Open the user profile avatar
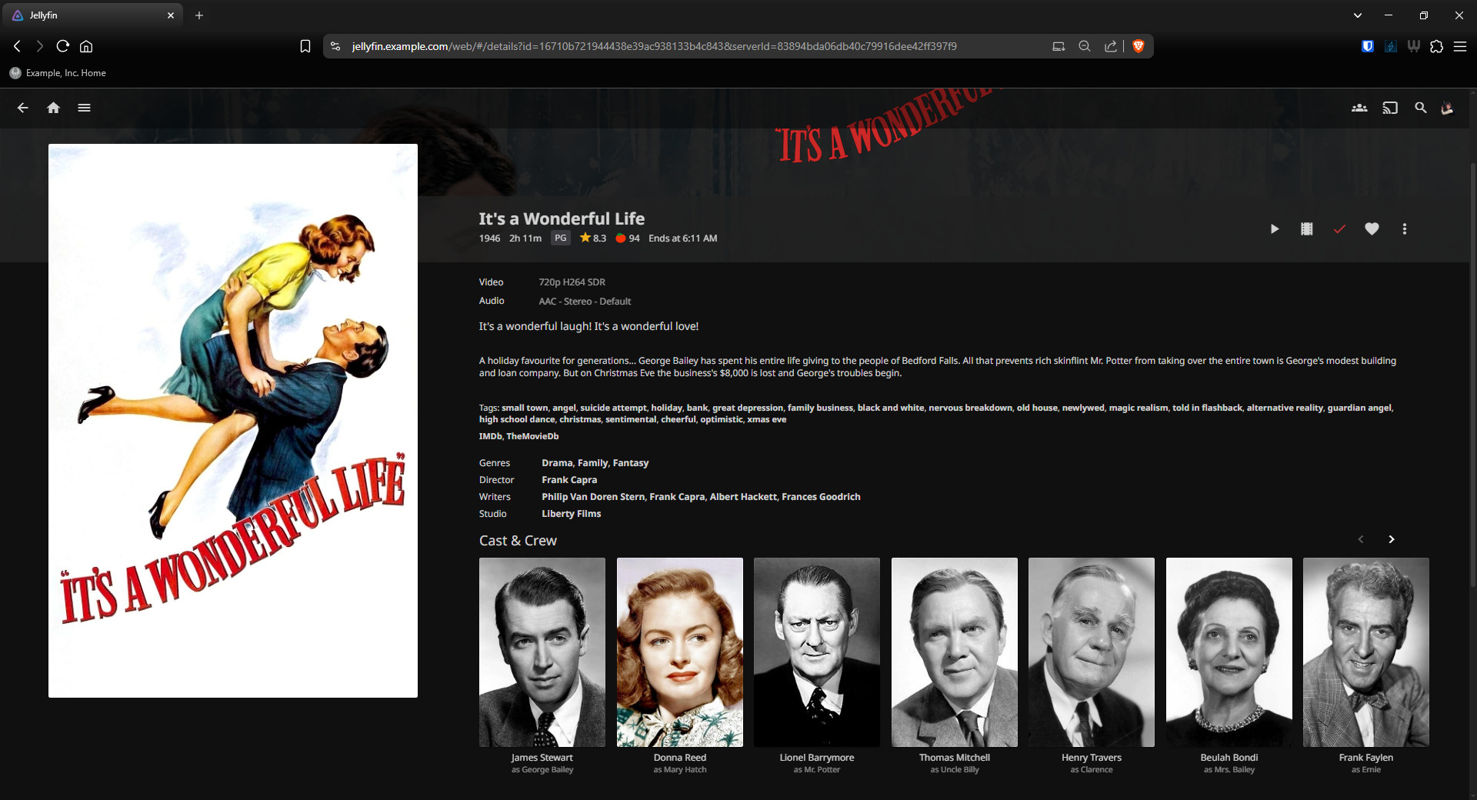Screen dimensions: 1477x800 [1447, 108]
